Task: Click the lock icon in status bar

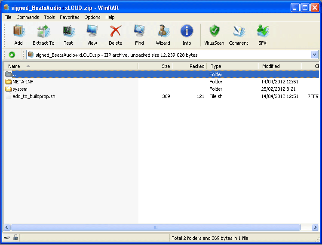Action: pyautogui.click(x=15, y=237)
